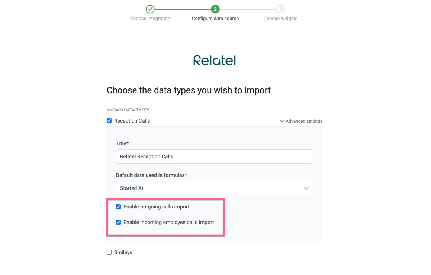Click the Smileys label text
This screenshot has width=431, height=275.
point(123,252)
